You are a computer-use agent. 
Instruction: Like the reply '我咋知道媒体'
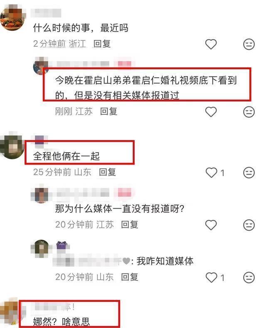click(x=211, y=278)
